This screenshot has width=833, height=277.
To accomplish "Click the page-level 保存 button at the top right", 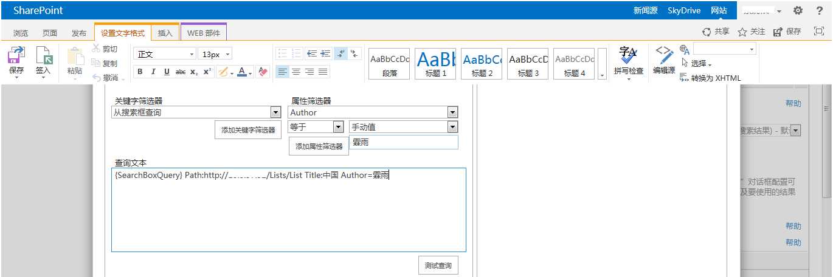I will coord(787,32).
